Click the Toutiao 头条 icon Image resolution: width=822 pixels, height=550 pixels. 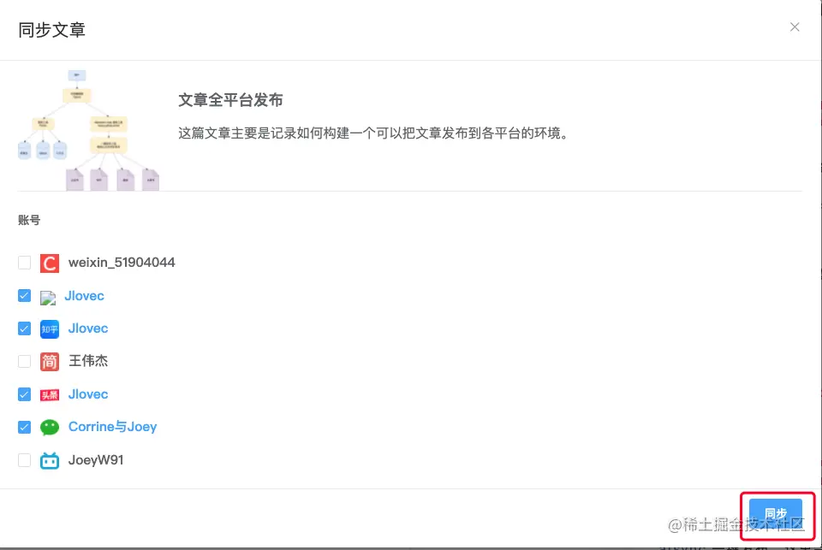[50, 395]
